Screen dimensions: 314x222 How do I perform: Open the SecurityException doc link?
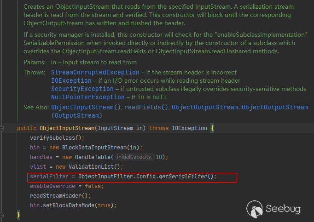coord(82,89)
